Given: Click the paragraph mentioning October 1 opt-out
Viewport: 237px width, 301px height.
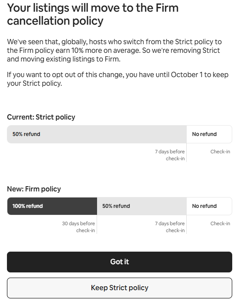Looking at the screenshot, I should 117,79.
